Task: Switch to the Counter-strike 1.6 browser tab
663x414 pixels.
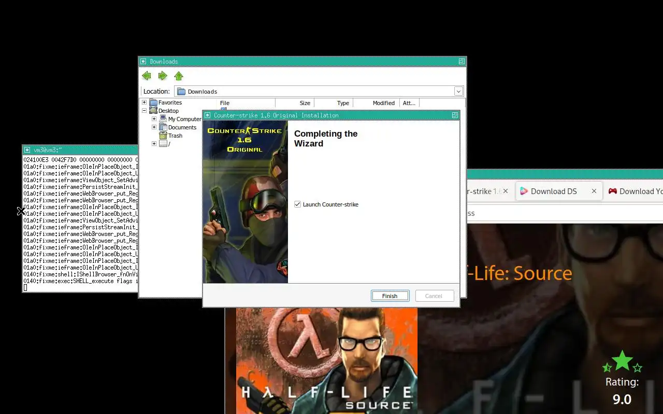Action: coord(483,191)
